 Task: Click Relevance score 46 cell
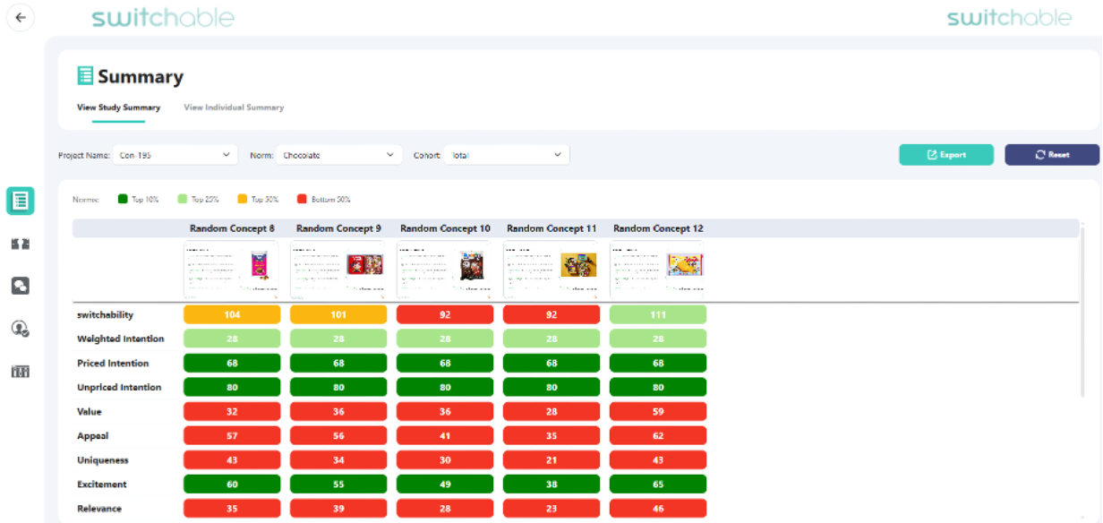658,509
